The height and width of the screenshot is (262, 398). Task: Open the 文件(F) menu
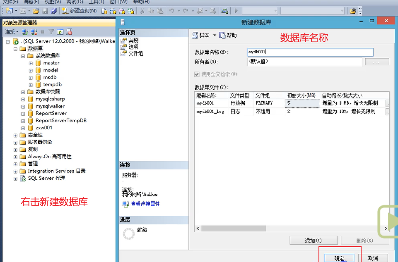click(10, 2)
